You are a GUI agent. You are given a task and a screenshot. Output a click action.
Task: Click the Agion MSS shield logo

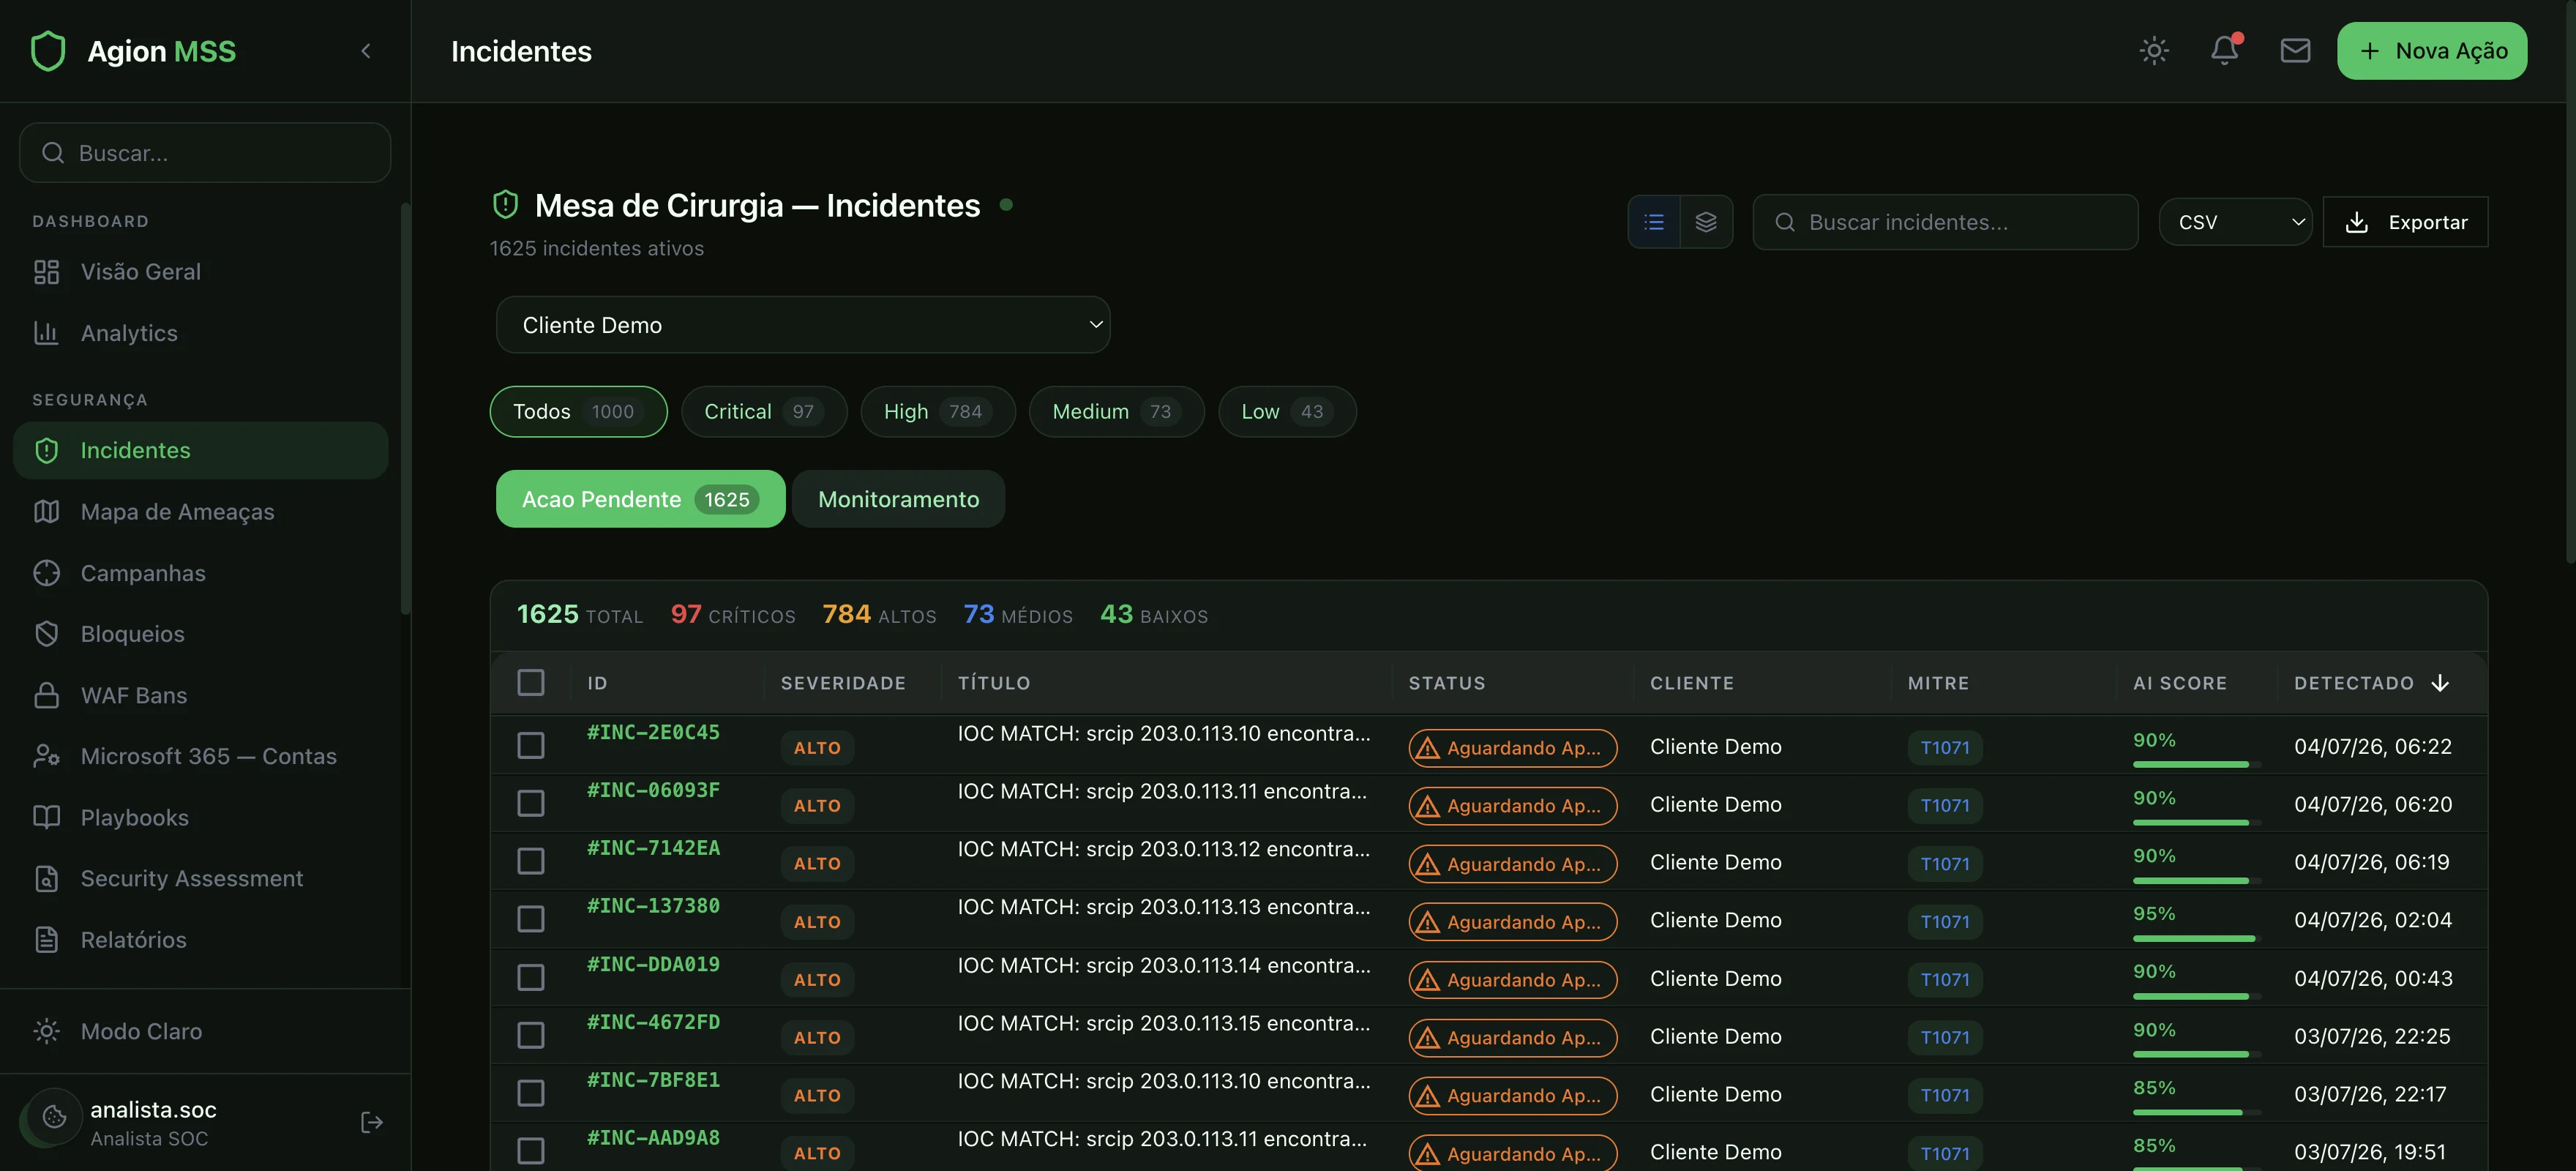[x=48, y=51]
